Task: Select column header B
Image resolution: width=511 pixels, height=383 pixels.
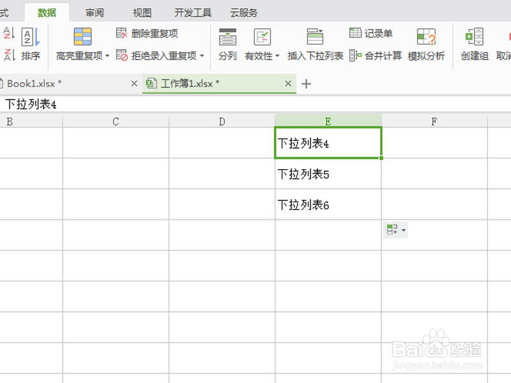Action: click(31, 121)
